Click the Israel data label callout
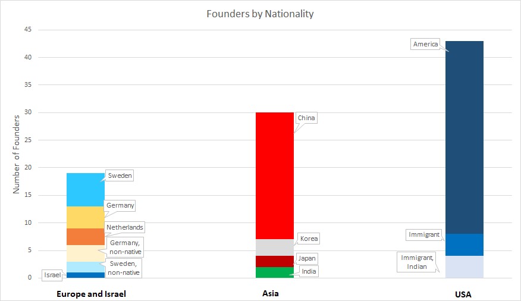The height and width of the screenshot is (301, 521). tap(52, 275)
